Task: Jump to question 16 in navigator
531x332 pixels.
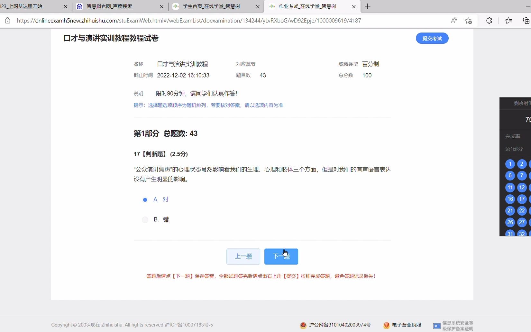Action: [x=510, y=199]
